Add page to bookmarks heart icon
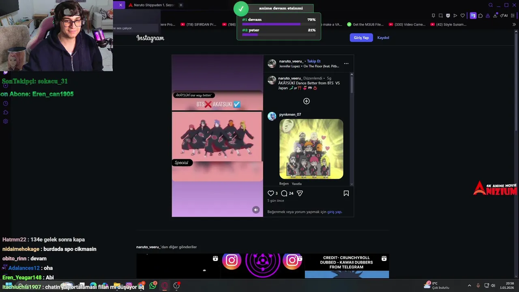Viewport: 519px width, 292px height. tap(463, 16)
